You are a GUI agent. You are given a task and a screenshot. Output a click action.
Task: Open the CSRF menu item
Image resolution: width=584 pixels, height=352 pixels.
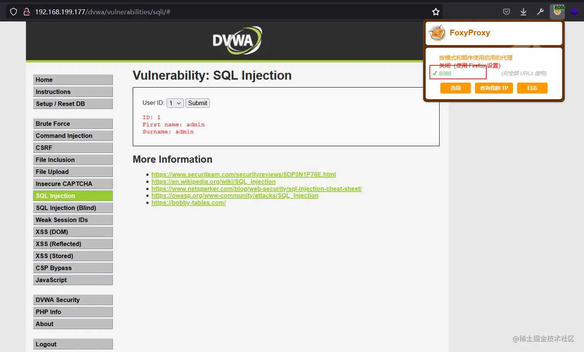(x=73, y=147)
